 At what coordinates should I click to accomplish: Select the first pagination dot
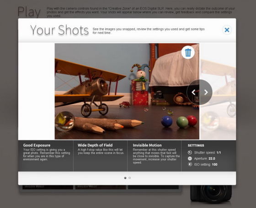tap(125, 178)
